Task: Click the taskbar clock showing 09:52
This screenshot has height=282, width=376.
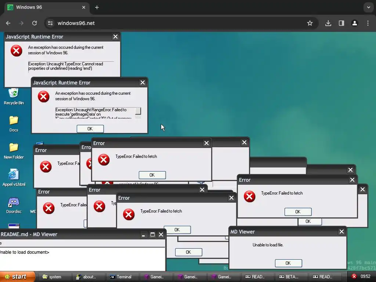Action: [x=365, y=276]
